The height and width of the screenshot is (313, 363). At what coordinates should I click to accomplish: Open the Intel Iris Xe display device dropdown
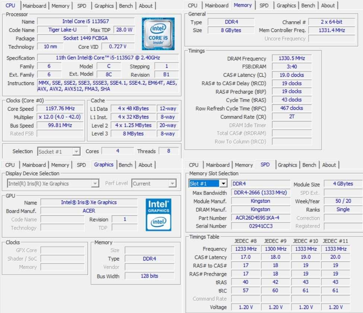coord(53,184)
